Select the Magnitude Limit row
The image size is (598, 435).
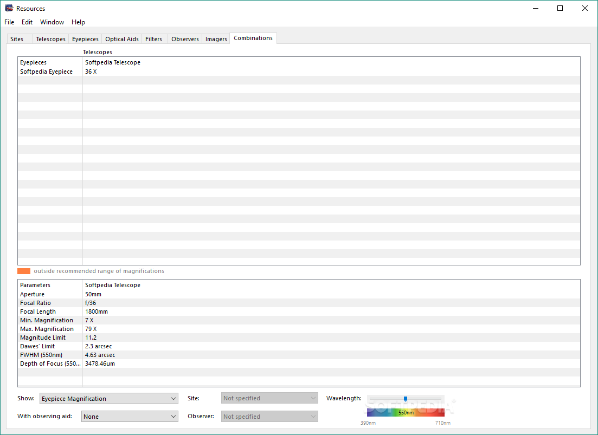299,337
